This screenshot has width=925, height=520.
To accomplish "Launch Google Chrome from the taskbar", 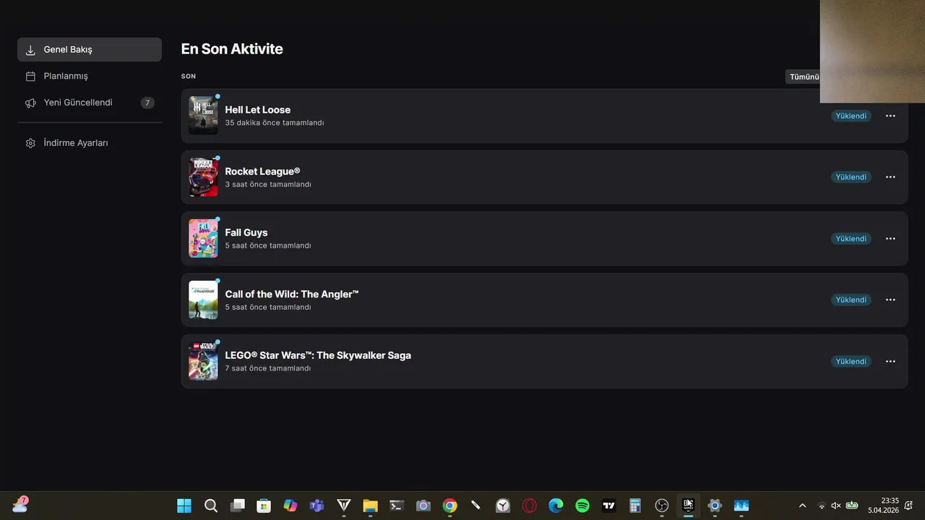I will pos(449,506).
